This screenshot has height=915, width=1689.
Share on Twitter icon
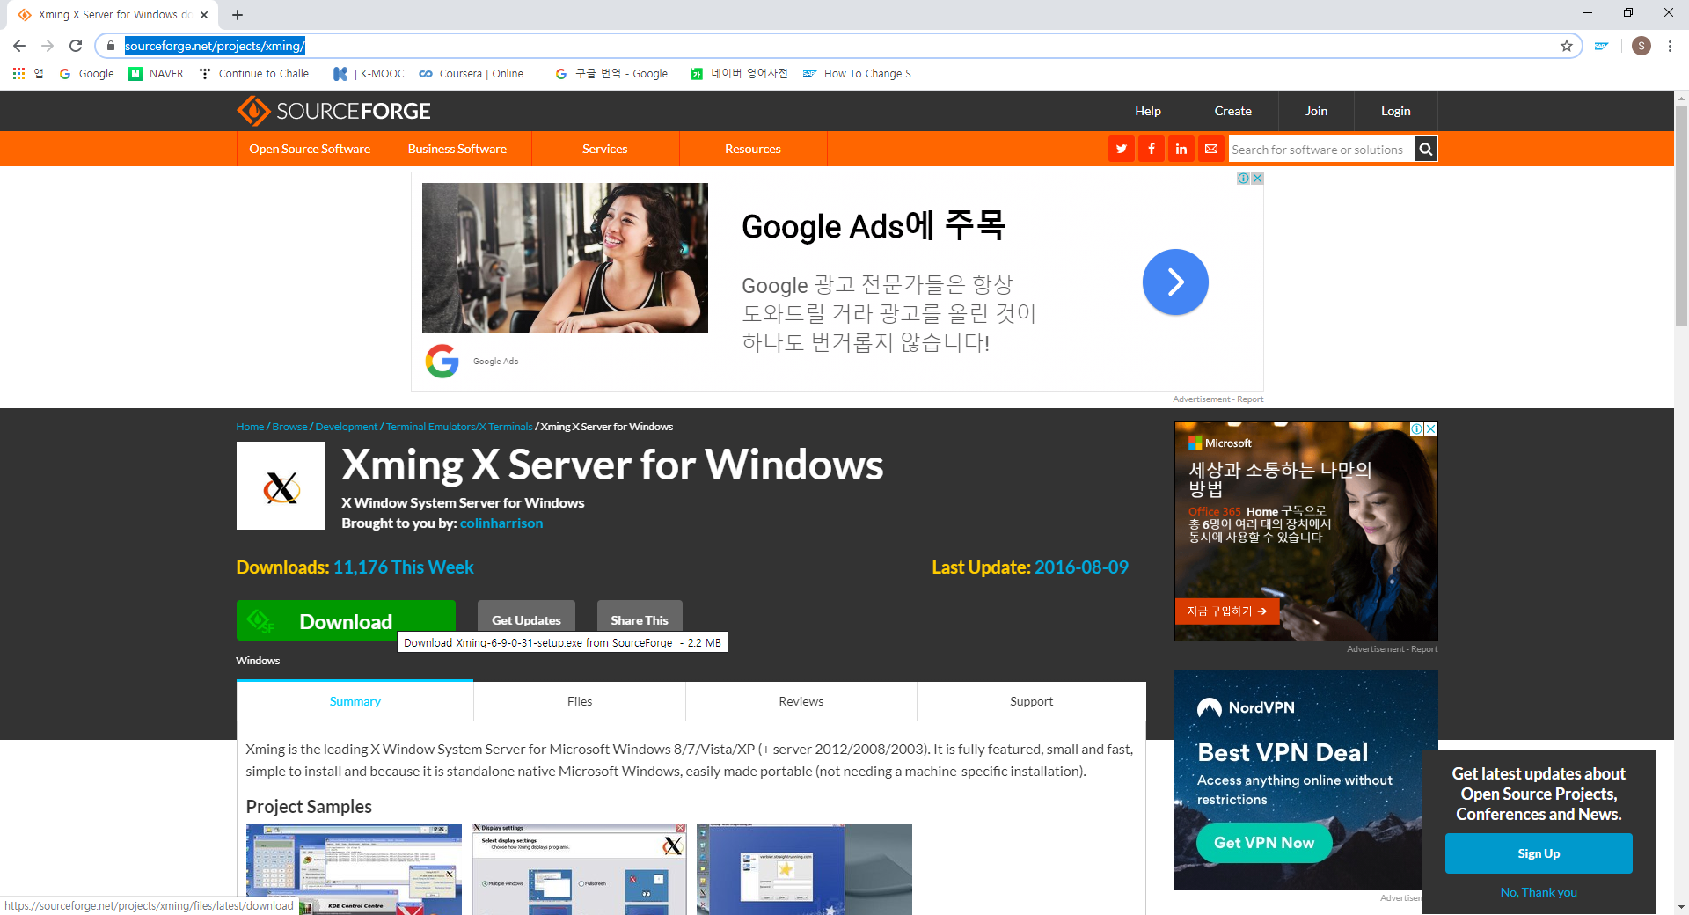(x=1122, y=149)
